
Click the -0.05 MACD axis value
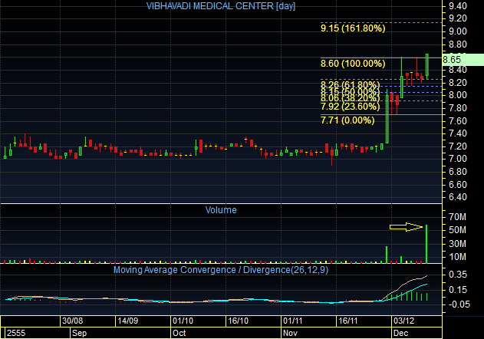click(x=459, y=304)
